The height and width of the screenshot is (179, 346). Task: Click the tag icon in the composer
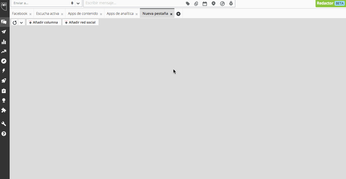tap(188, 4)
